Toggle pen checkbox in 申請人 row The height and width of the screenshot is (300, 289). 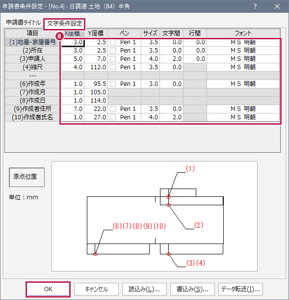pos(113,59)
